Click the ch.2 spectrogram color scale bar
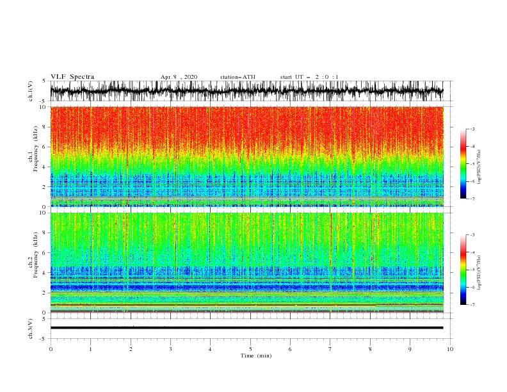This screenshot has width=507, height=392. click(463, 270)
